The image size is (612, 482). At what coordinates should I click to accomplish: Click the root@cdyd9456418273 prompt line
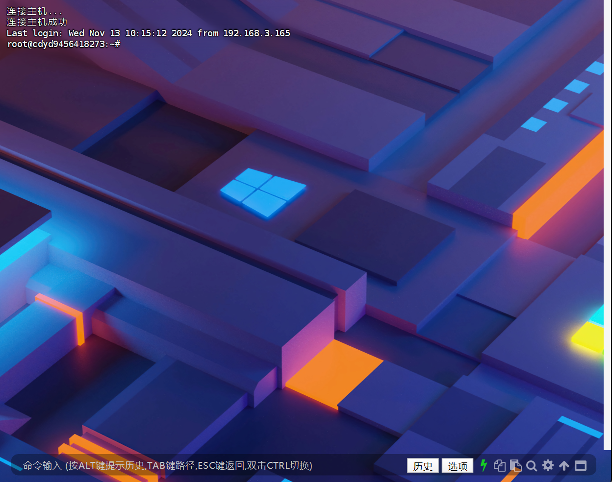click(64, 44)
